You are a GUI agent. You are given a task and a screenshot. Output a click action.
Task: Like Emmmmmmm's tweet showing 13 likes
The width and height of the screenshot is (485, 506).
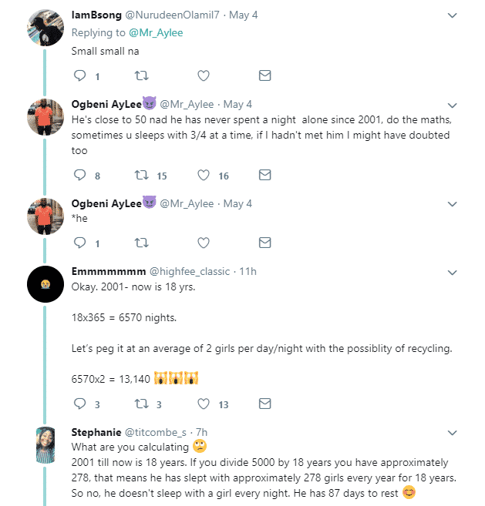pos(204,404)
